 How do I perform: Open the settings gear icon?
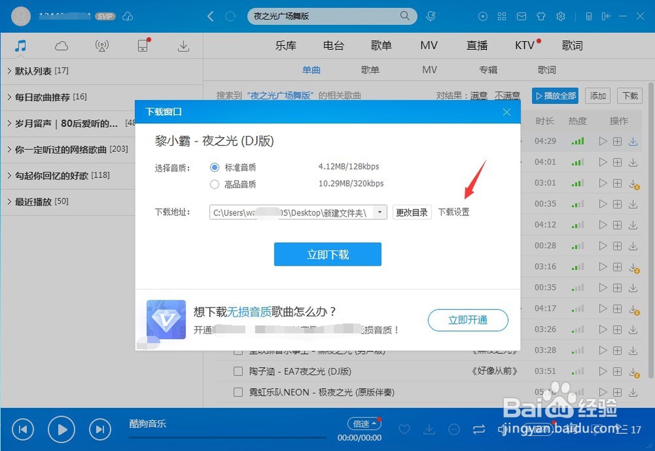point(561,16)
